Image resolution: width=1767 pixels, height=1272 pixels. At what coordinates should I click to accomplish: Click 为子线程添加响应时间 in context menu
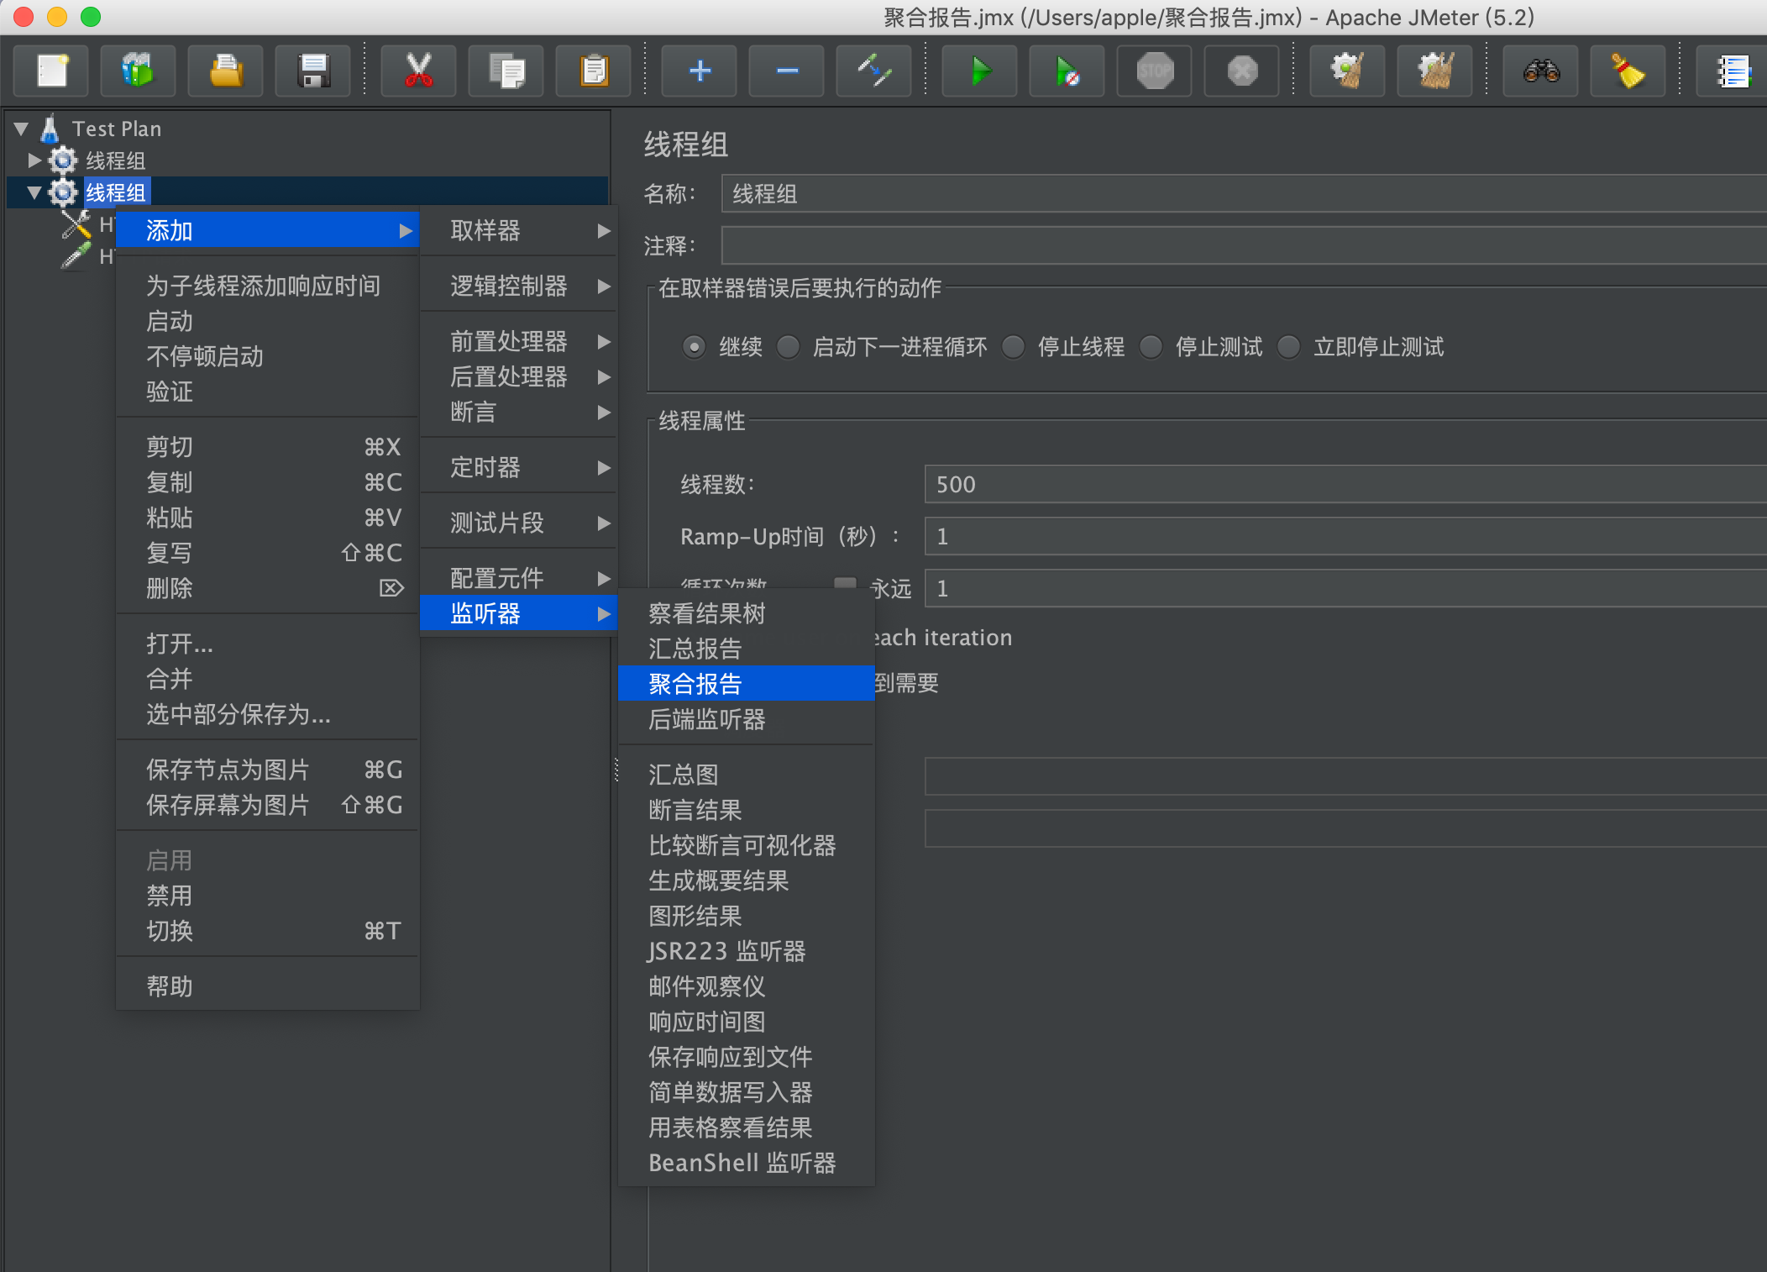[267, 286]
